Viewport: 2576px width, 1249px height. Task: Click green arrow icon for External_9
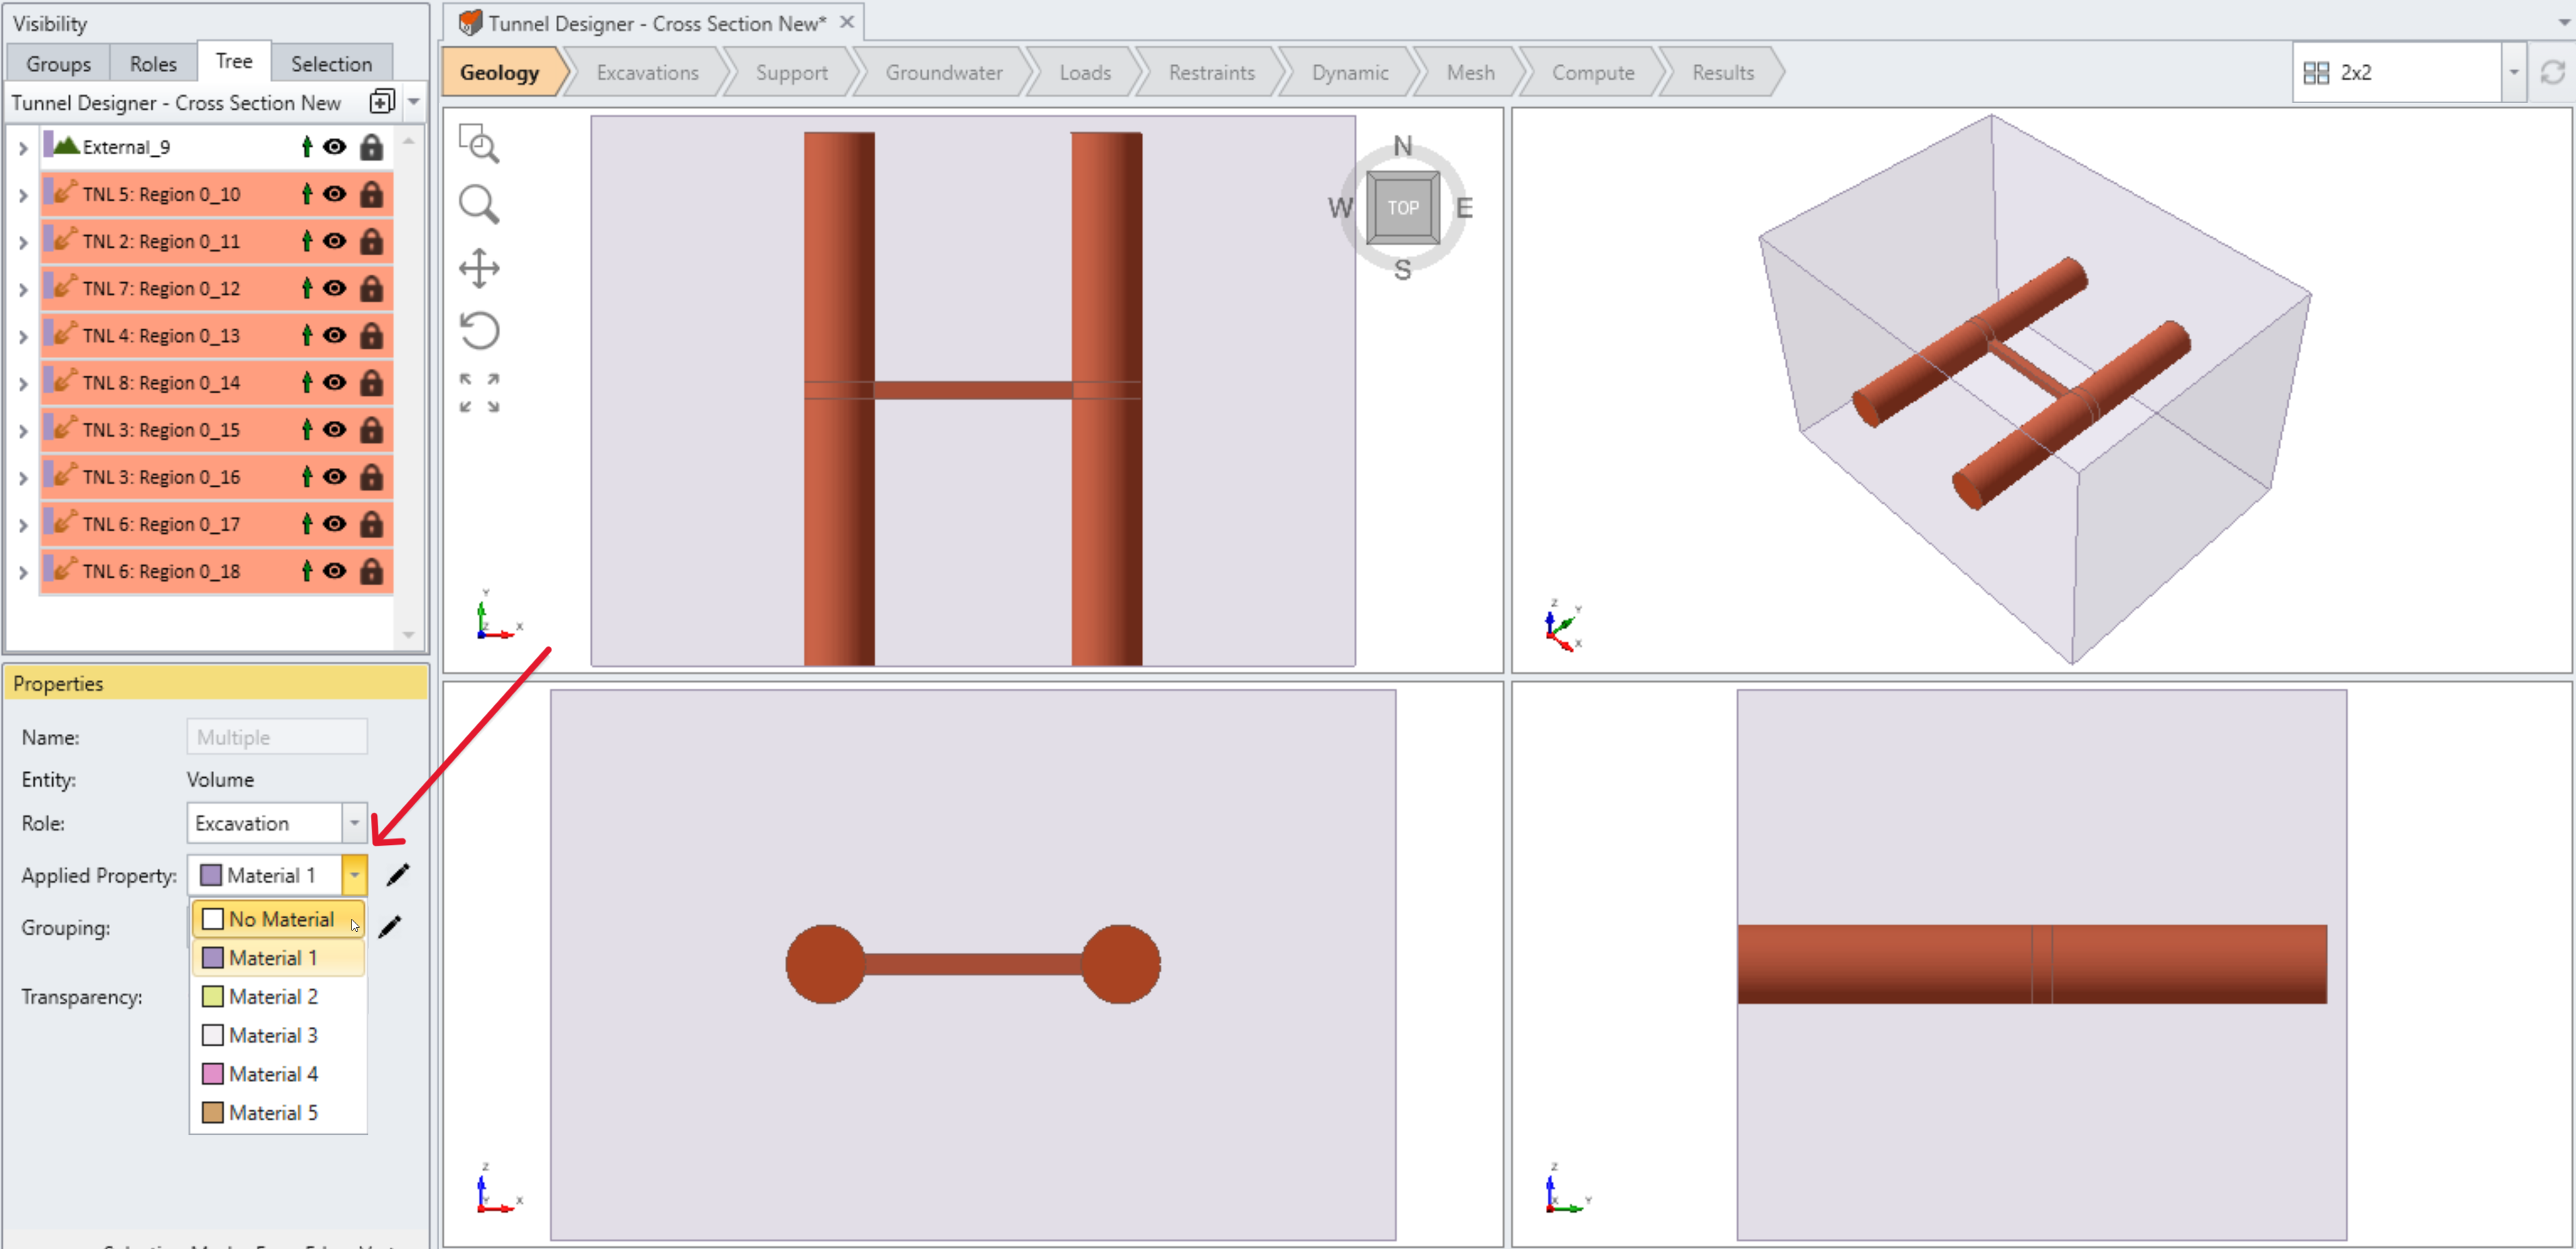pyautogui.click(x=307, y=147)
